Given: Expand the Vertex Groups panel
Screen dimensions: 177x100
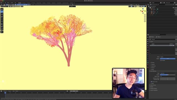Looking at the screenshot, I should (153, 85).
